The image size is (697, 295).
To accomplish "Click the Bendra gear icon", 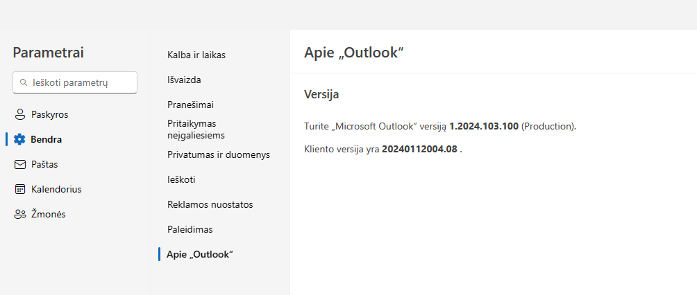I will (x=19, y=139).
